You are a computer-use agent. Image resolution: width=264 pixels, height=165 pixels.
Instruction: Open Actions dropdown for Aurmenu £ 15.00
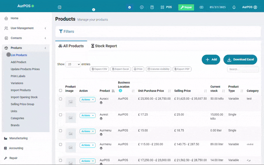tap(87, 131)
